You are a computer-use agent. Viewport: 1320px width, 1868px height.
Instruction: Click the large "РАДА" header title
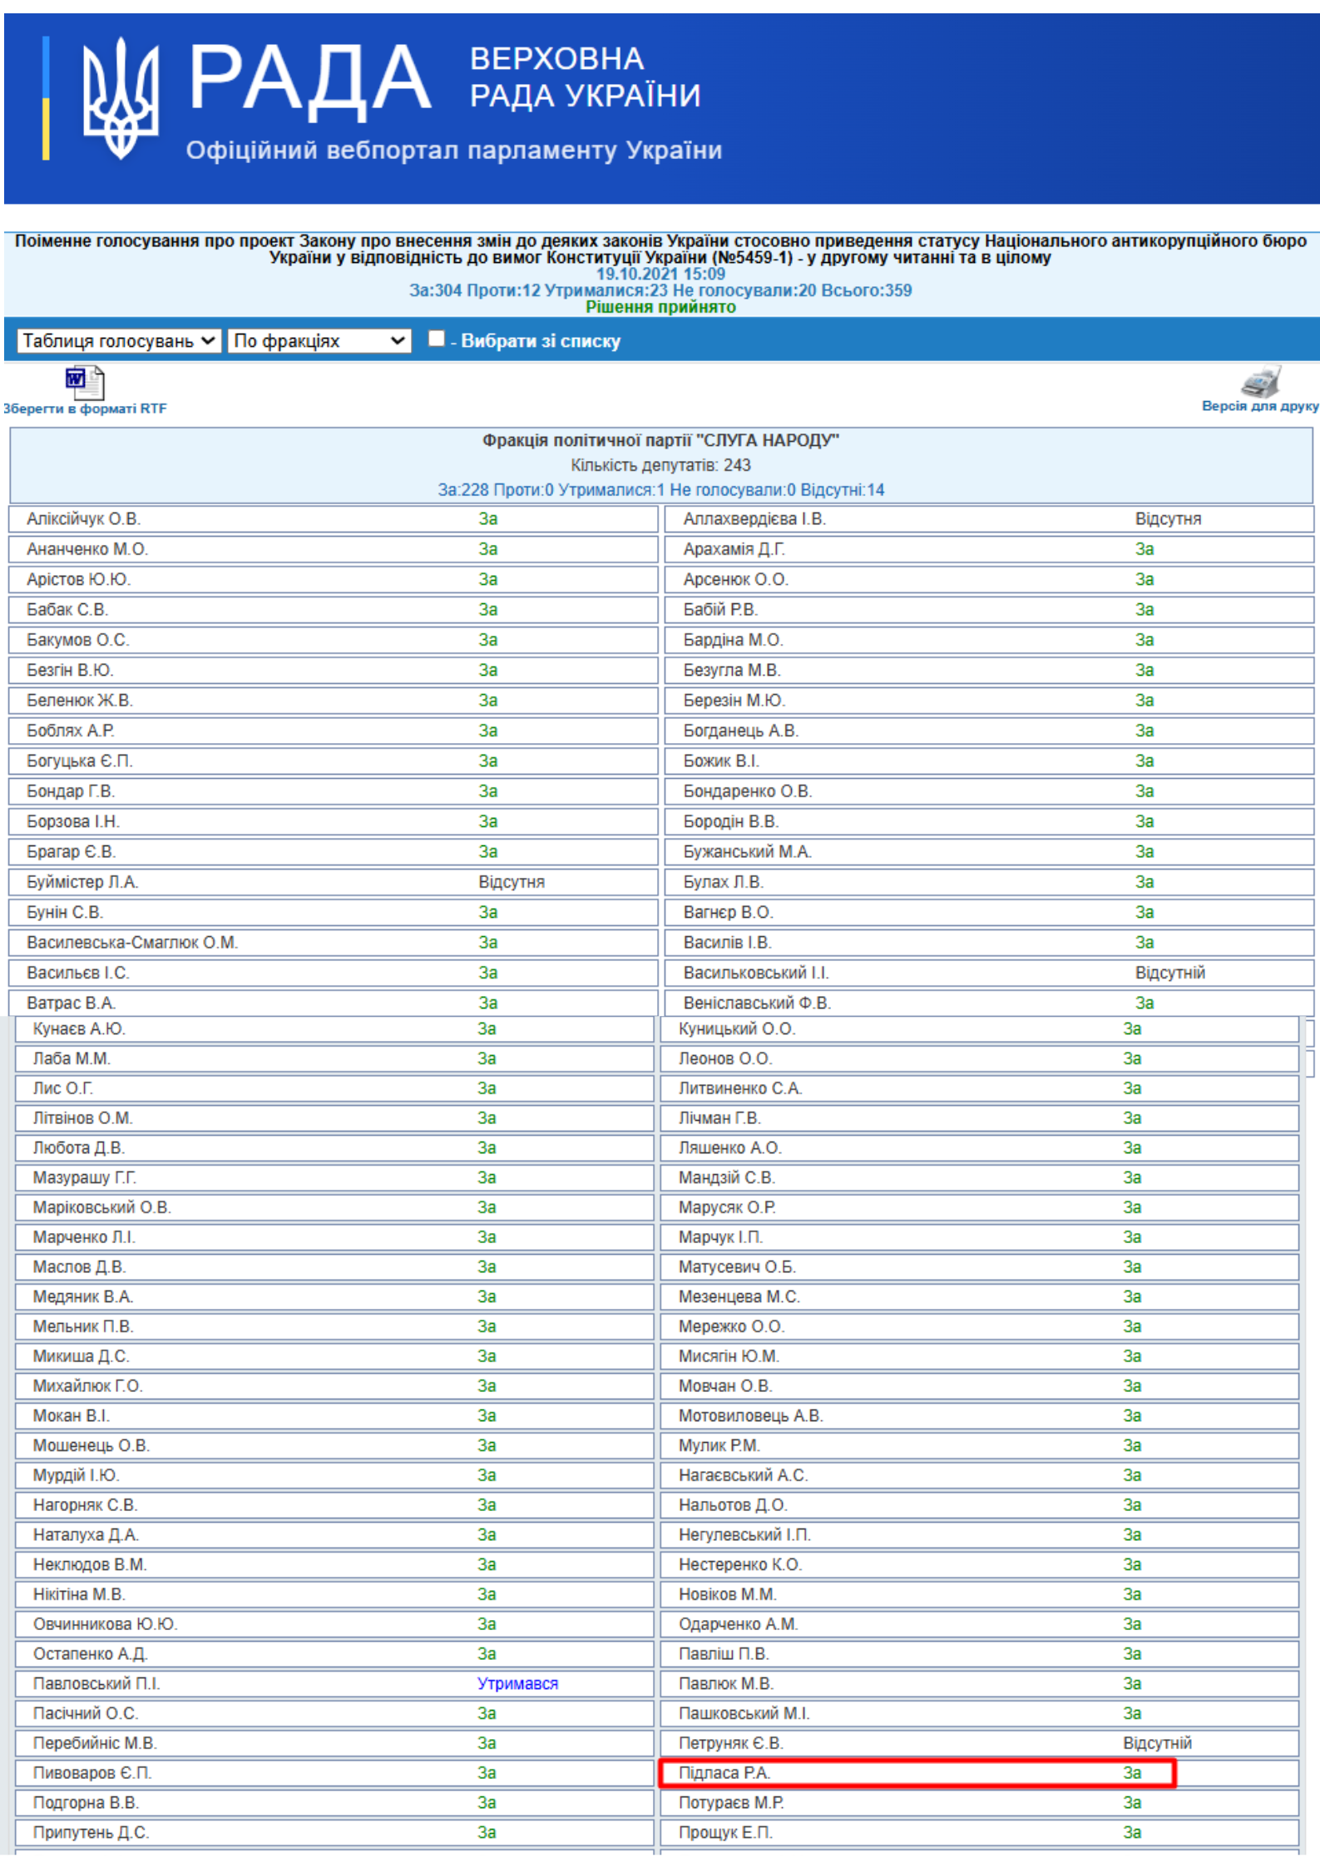click(309, 78)
